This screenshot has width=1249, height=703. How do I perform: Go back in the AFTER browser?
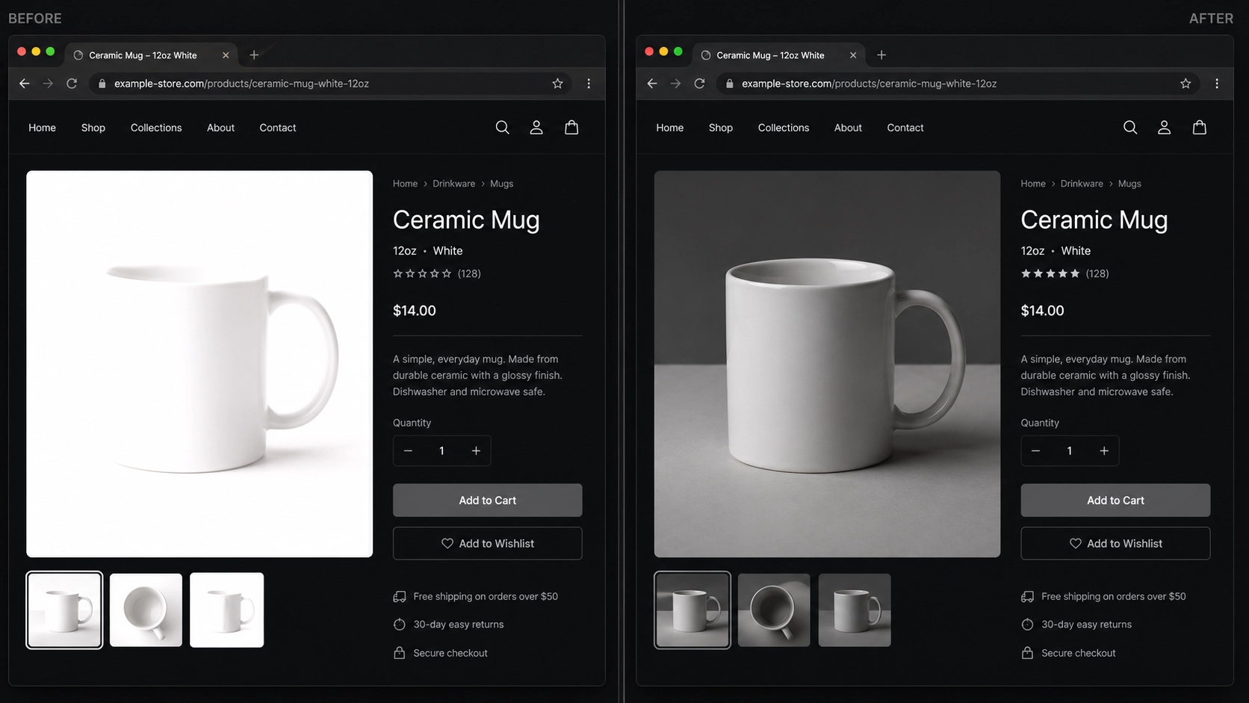652,84
